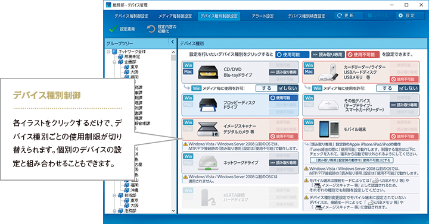Click the white other-device box illustration
Image resolution: width=429 pixels, height=224 pixels.
328,105
